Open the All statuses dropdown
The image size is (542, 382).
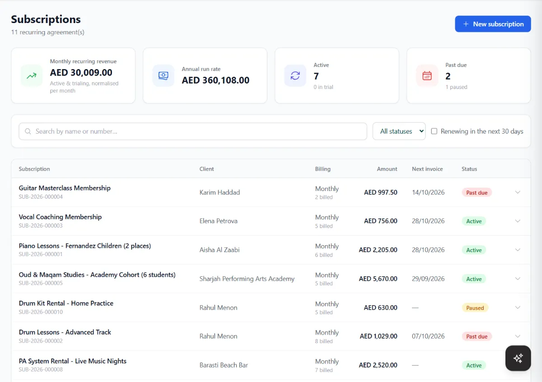click(x=399, y=131)
